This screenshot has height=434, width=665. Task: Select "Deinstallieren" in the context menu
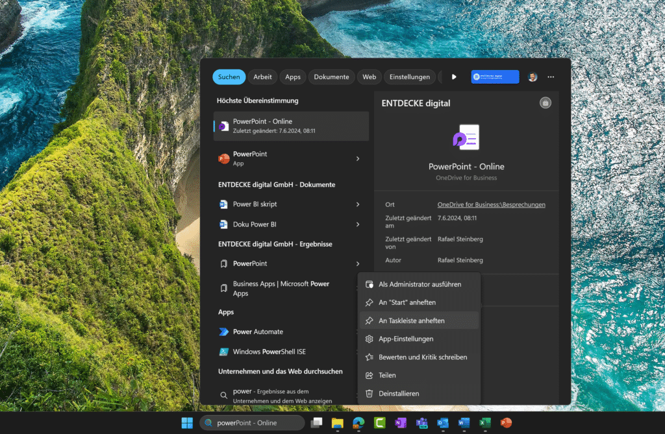tap(399, 393)
